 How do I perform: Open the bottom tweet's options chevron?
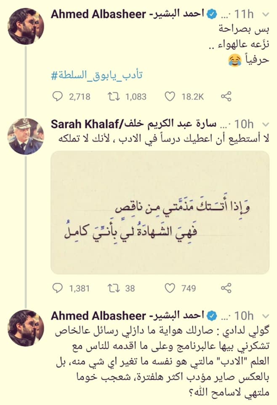click(x=265, y=316)
